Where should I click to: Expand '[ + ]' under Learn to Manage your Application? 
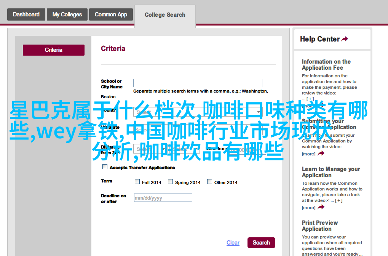point(339,200)
